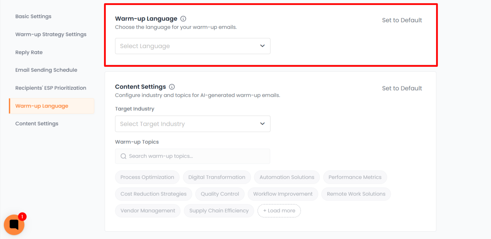This screenshot has width=491, height=239.
Task: Click the info icon beside Warm-up Language
Action: [183, 19]
